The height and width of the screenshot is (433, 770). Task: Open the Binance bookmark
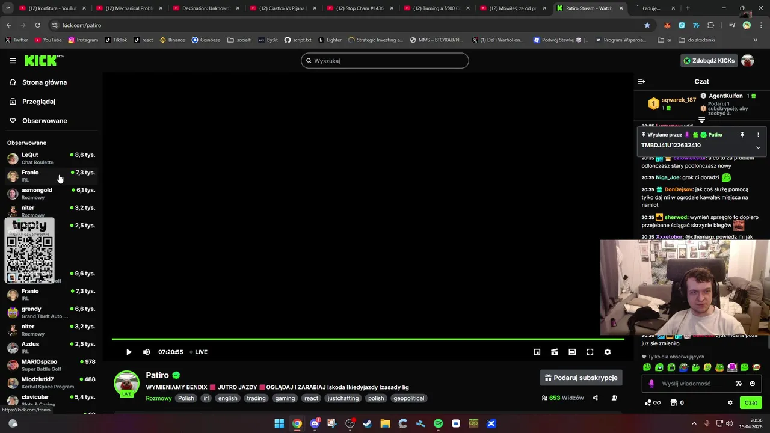pos(172,40)
